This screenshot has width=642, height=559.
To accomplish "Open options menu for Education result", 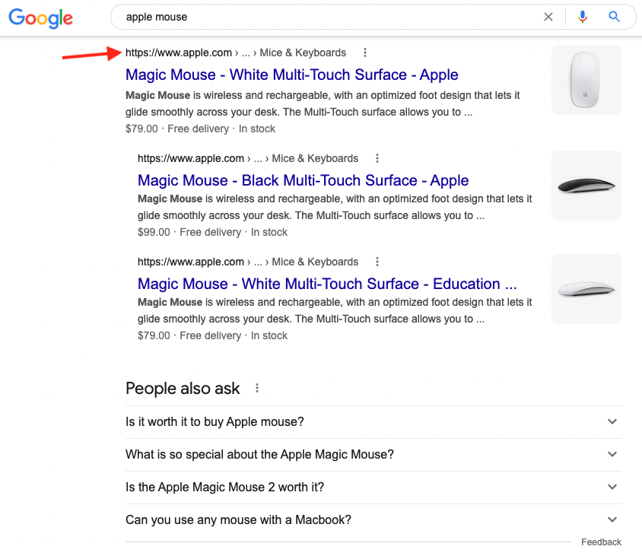I will [377, 262].
